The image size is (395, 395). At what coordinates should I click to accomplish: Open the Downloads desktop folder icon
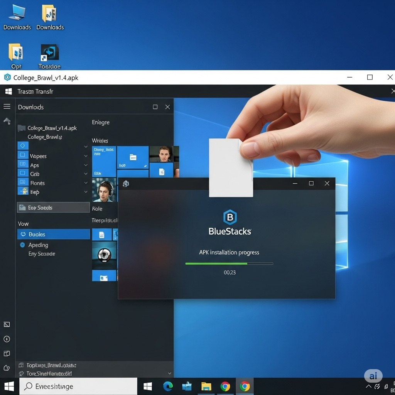pyautogui.click(x=50, y=17)
